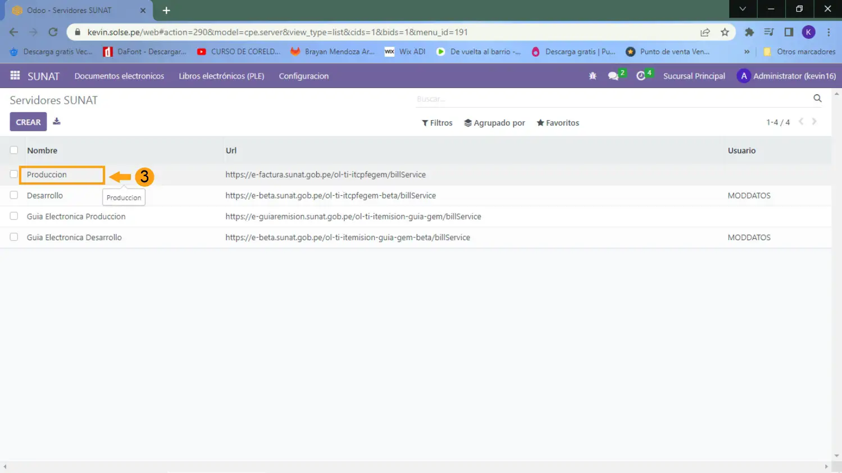
Task: Go to the next page of records
Action: pos(814,122)
